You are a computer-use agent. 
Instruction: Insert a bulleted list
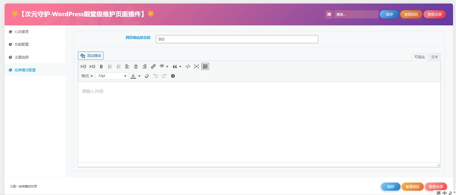click(110, 66)
